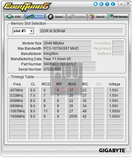
Task: Expand the memory slot dropdown arrow
Action: pyautogui.click(x=31, y=31)
